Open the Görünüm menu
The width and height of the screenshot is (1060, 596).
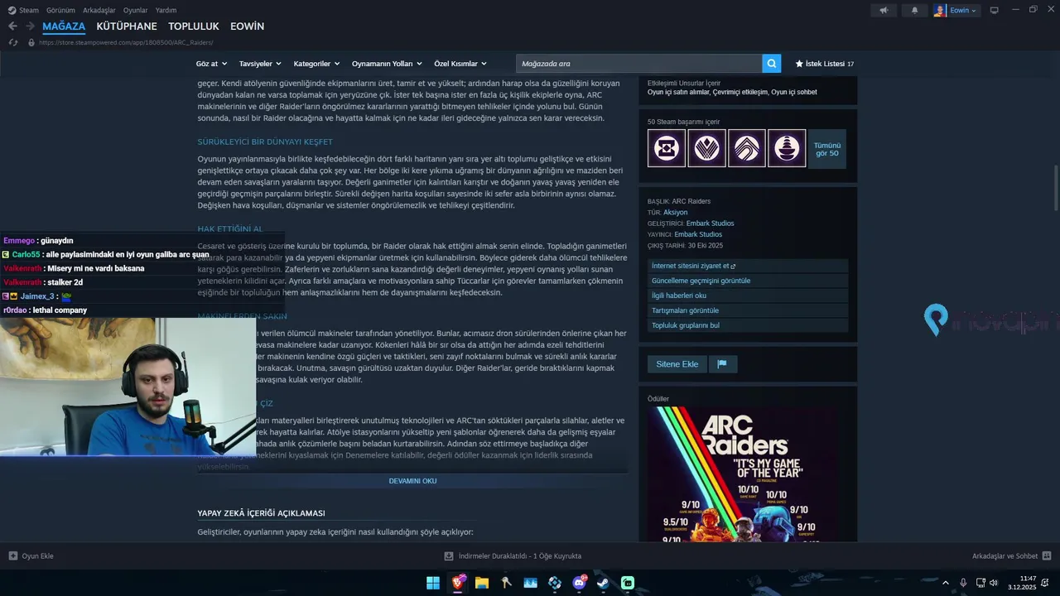(x=60, y=10)
